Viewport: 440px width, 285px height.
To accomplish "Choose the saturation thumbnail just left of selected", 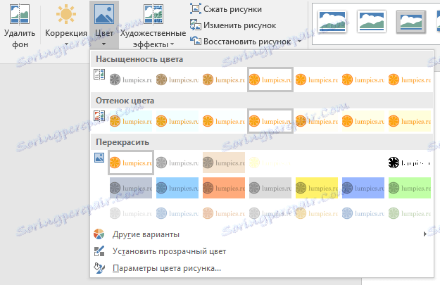I will click(224, 80).
